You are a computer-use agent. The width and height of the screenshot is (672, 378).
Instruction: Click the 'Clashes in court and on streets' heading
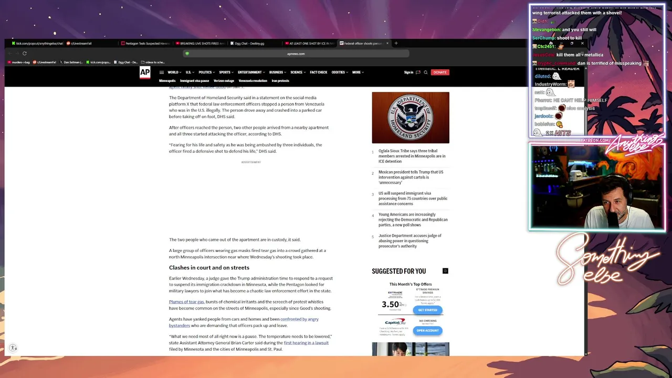click(209, 268)
